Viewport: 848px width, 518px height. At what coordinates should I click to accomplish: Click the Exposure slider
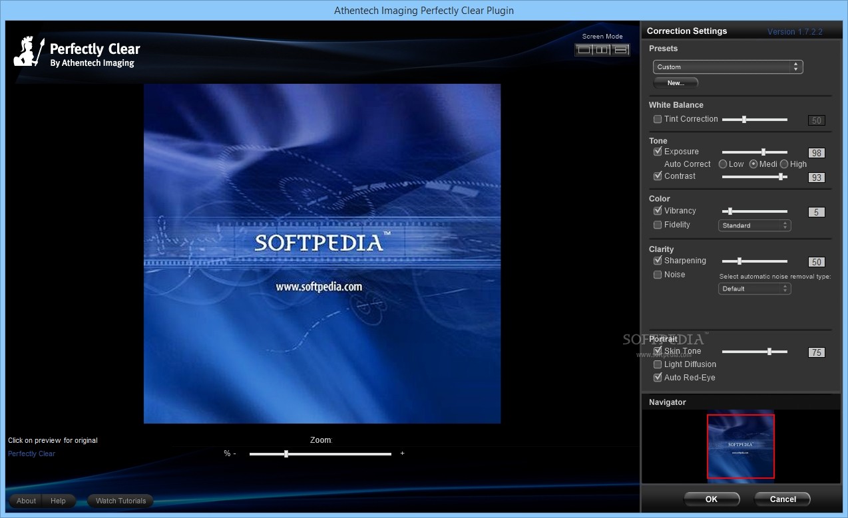[x=755, y=152]
